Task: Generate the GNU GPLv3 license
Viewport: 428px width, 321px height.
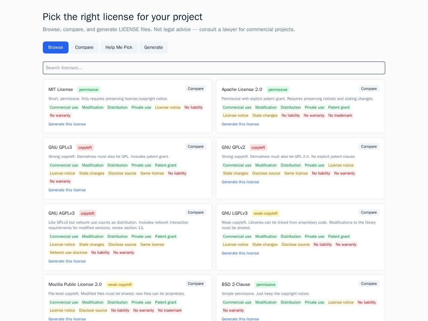Action: tap(67, 190)
